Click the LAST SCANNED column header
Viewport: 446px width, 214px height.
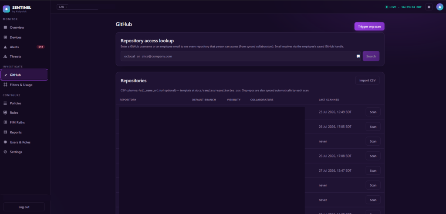click(x=329, y=100)
